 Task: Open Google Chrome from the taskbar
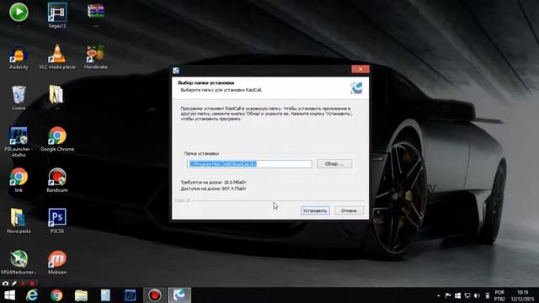click(56, 295)
